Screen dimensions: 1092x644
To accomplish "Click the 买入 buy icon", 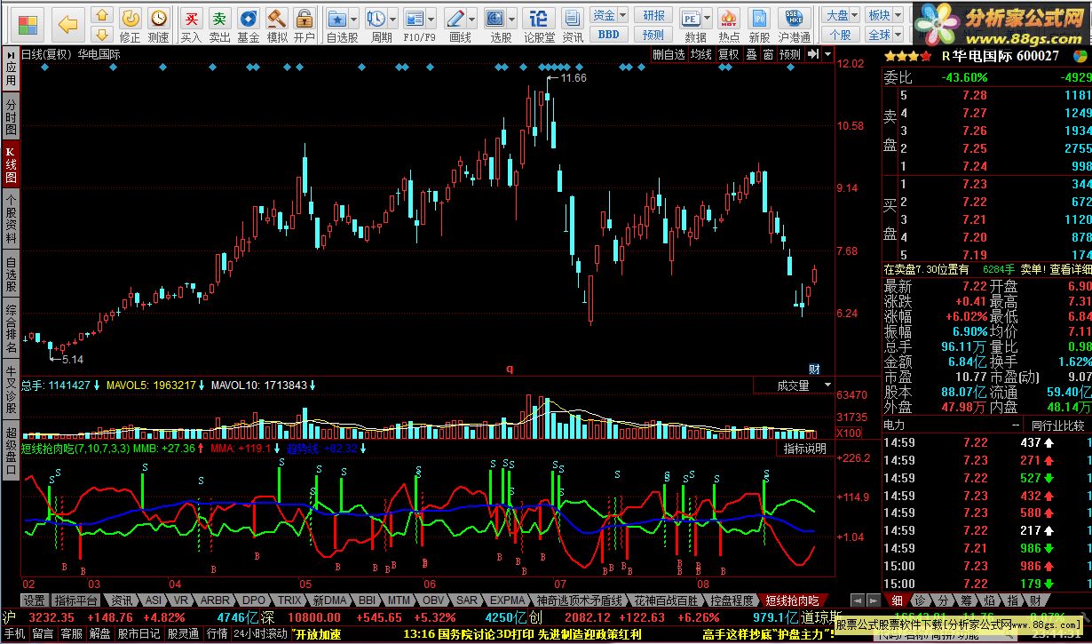I will (x=191, y=18).
